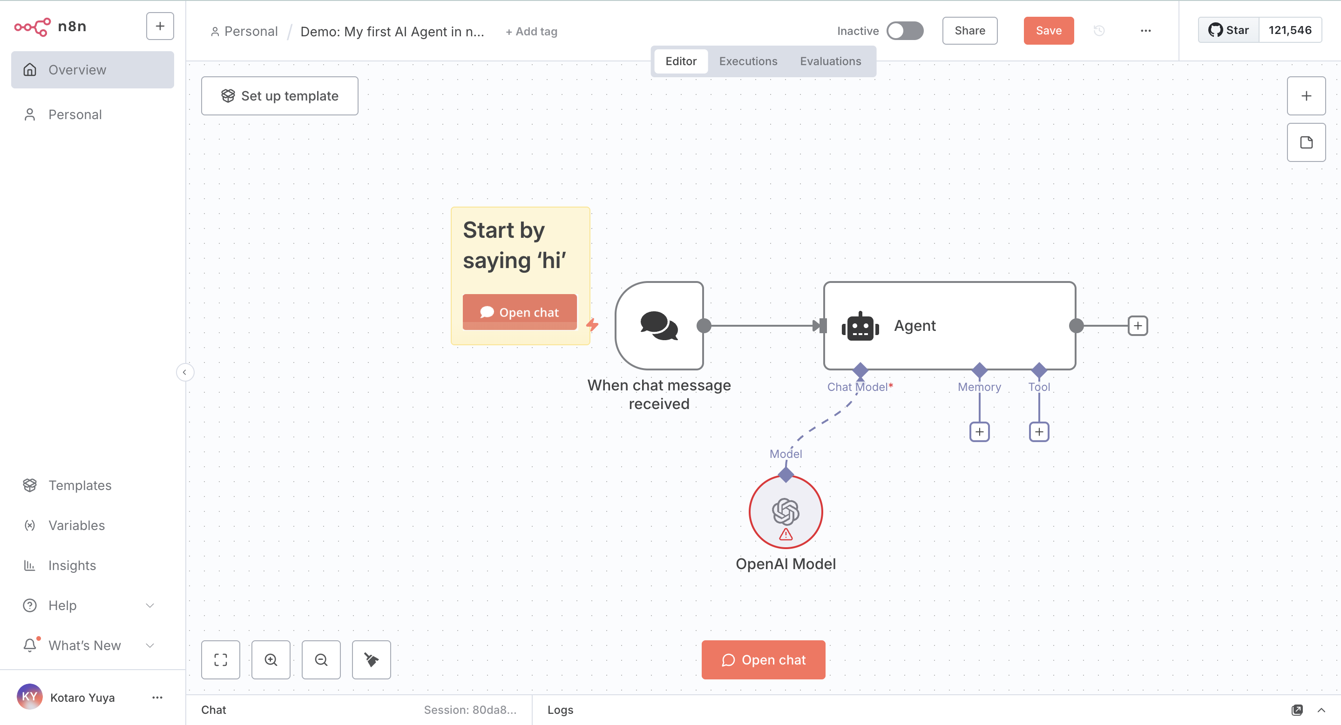Click the Agent node label
The height and width of the screenshot is (725, 1341).
pos(914,326)
